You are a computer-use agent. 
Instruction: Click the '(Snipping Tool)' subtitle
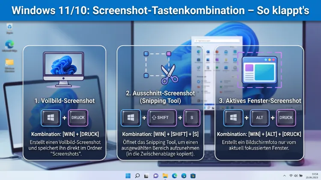tap(160, 101)
